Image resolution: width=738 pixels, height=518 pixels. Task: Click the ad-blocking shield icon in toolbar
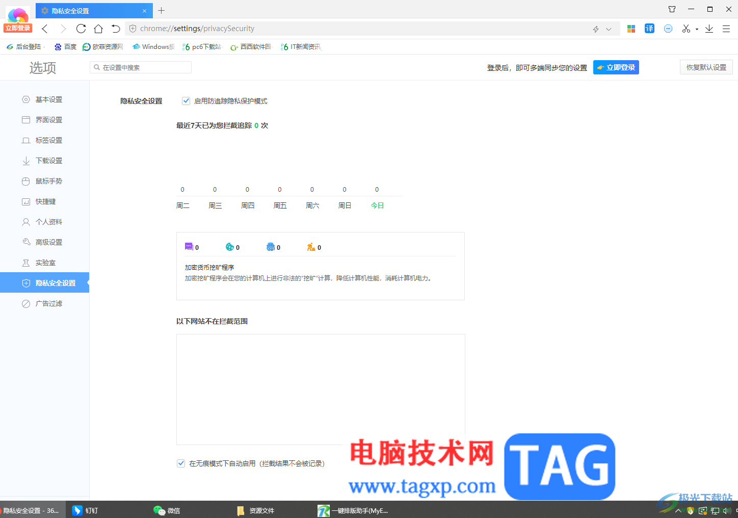(x=668, y=29)
